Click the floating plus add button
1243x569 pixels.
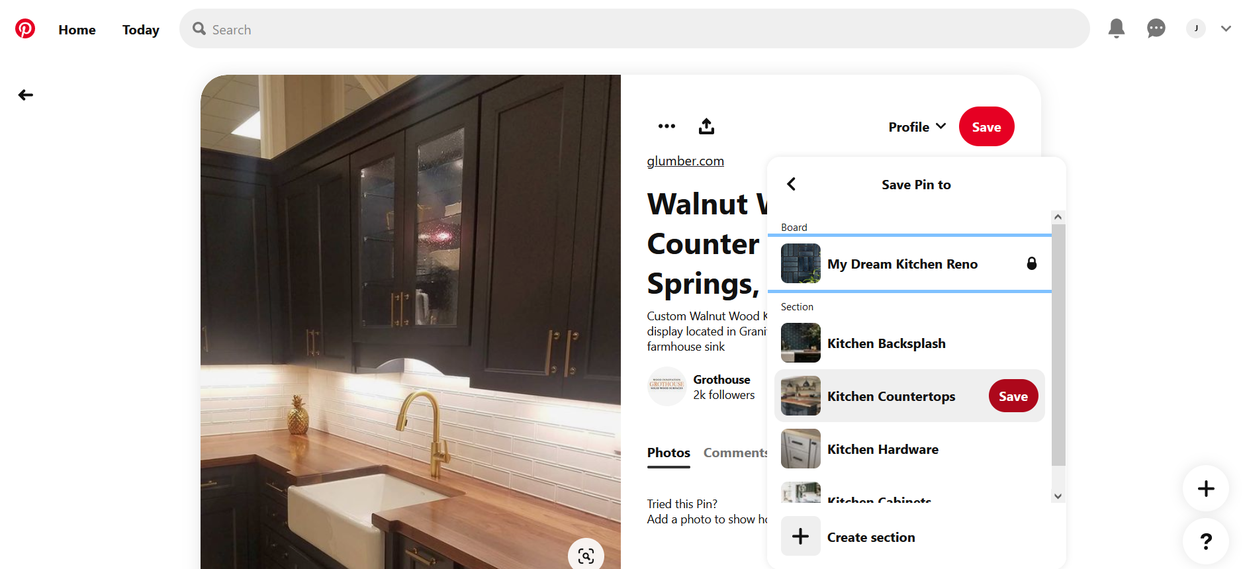pyautogui.click(x=1206, y=488)
